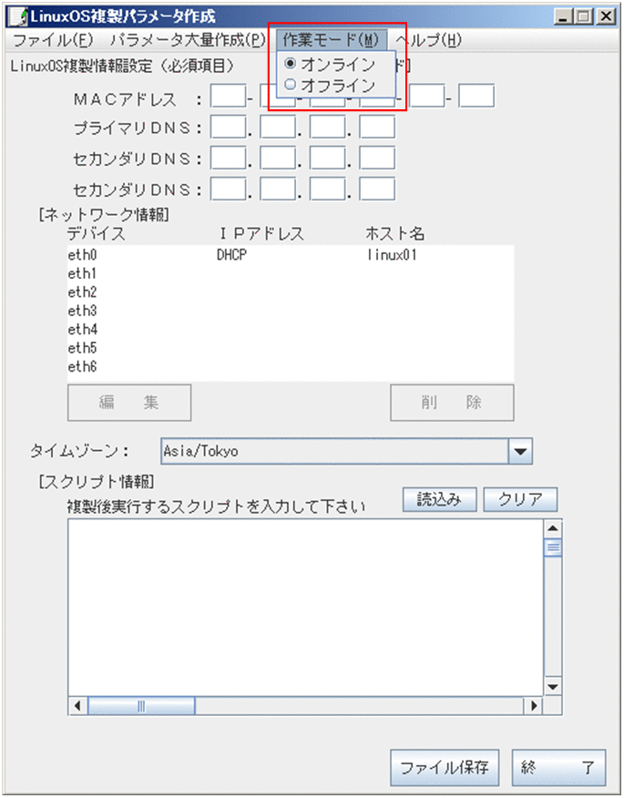Maximize the LinuxOS複製パラメータ作成 window
Screen dimensions: 624x798
[x=584, y=16]
